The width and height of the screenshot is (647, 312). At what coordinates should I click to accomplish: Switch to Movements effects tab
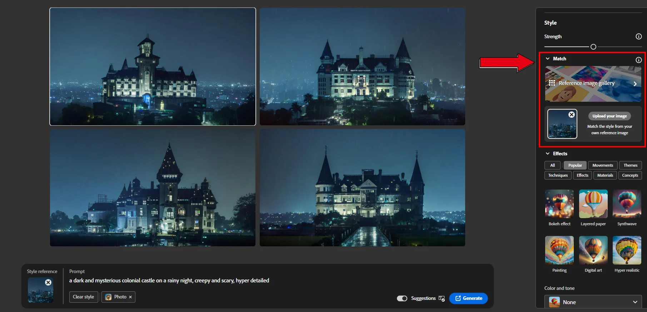[x=603, y=165]
